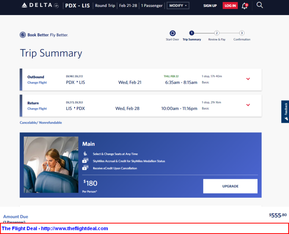Image resolution: width=289 pixels, height=234 pixels.
Task: Click the Main cabin passenger photo
Action: [51, 165]
